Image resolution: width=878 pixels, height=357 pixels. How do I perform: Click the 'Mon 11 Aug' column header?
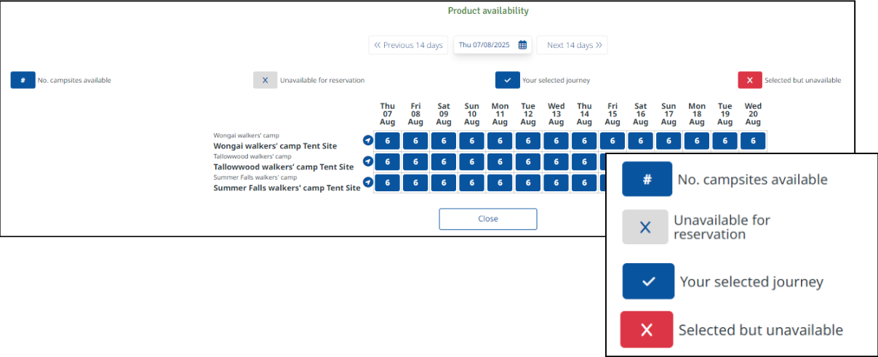pyautogui.click(x=500, y=114)
